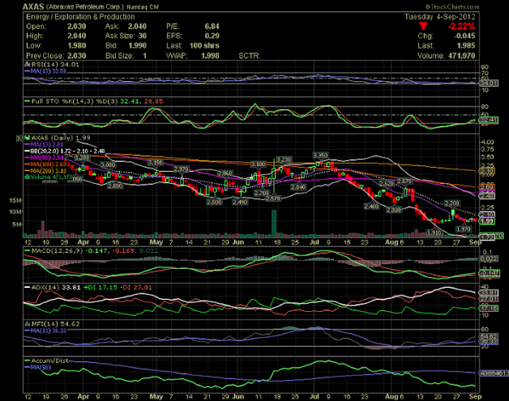This screenshot has height=401, width=509.
Task: Click the 3.10 MA(200) axis tag
Action: point(487,171)
